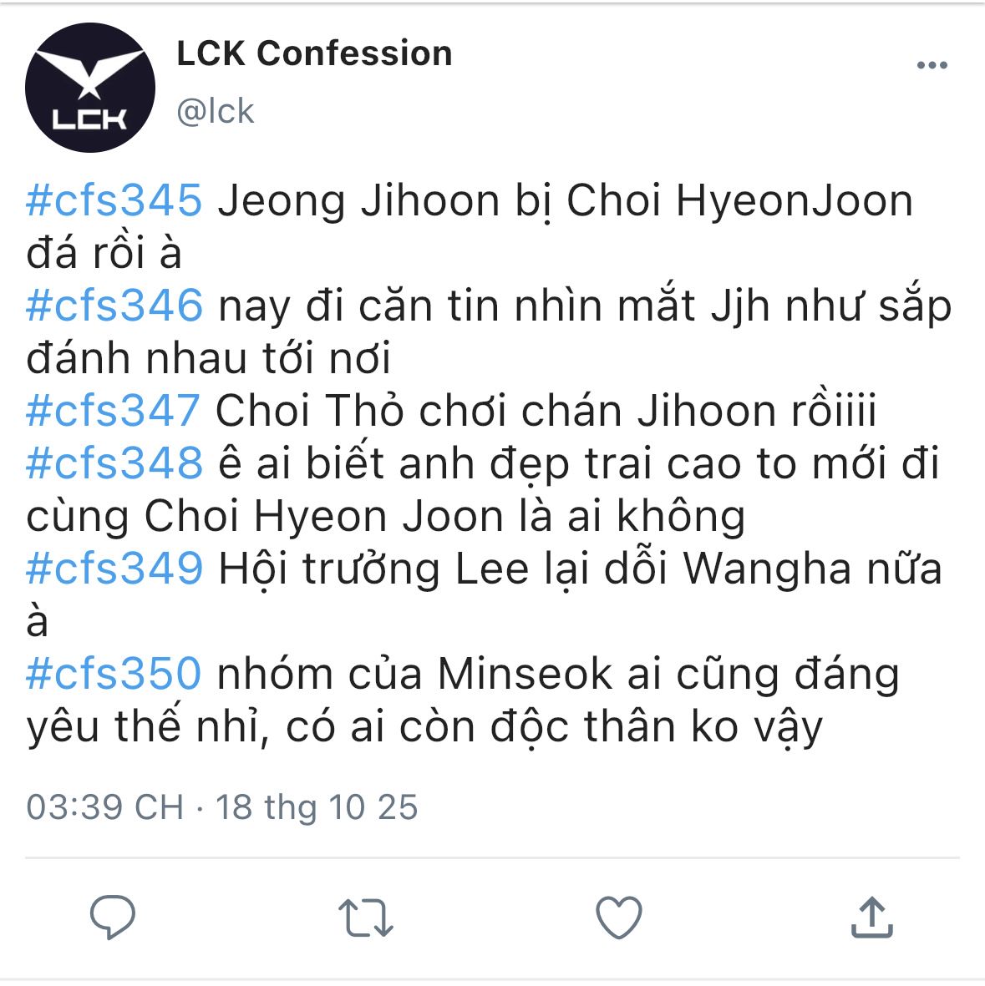
Task: Open the LCK profile avatar
Action: (x=90, y=88)
